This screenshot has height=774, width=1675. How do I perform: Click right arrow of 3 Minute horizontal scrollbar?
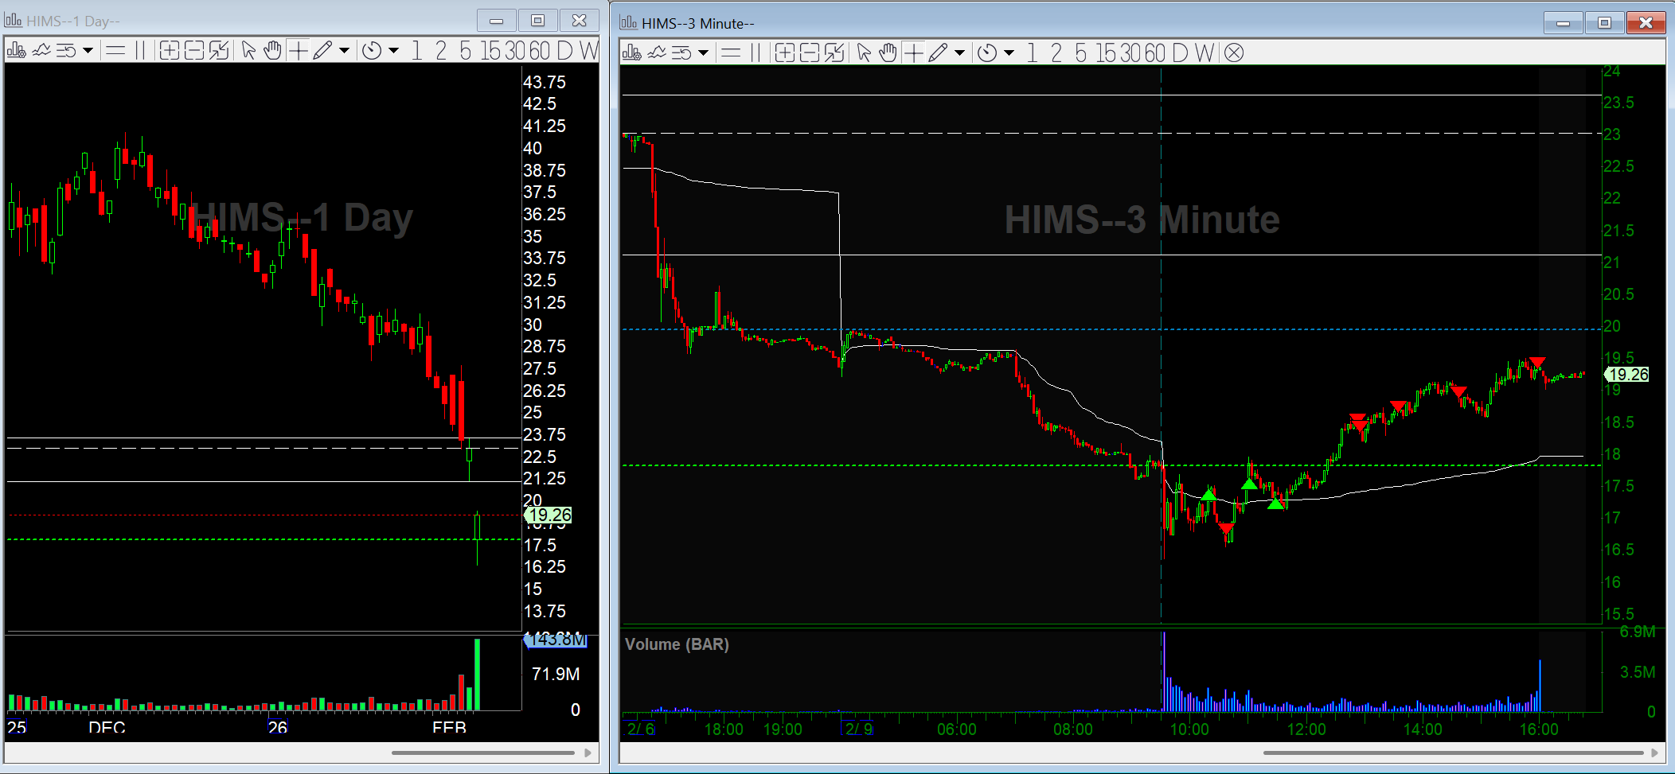pyautogui.click(x=1655, y=753)
